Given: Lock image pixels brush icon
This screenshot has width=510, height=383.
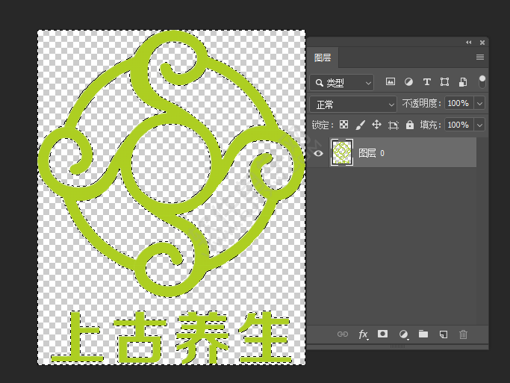Looking at the screenshot, I should [361, 125].
